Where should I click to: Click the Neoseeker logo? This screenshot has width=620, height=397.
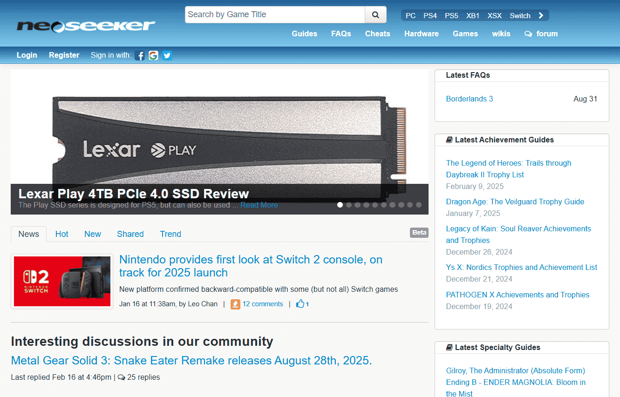coord(86,26)
